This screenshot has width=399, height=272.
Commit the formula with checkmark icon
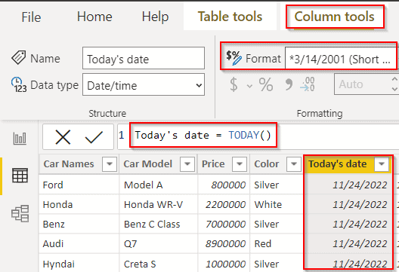(94, 137)
